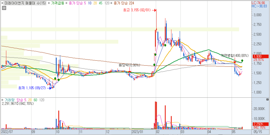The image size is (270, 135).
Task: Select the green 45 moving average legend
Action: pyautogui.click(x=101, y=3)
